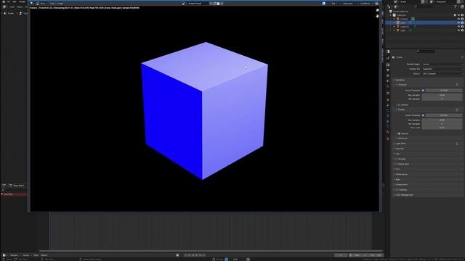Open the World properties tab icon

[x=388, y=86]
